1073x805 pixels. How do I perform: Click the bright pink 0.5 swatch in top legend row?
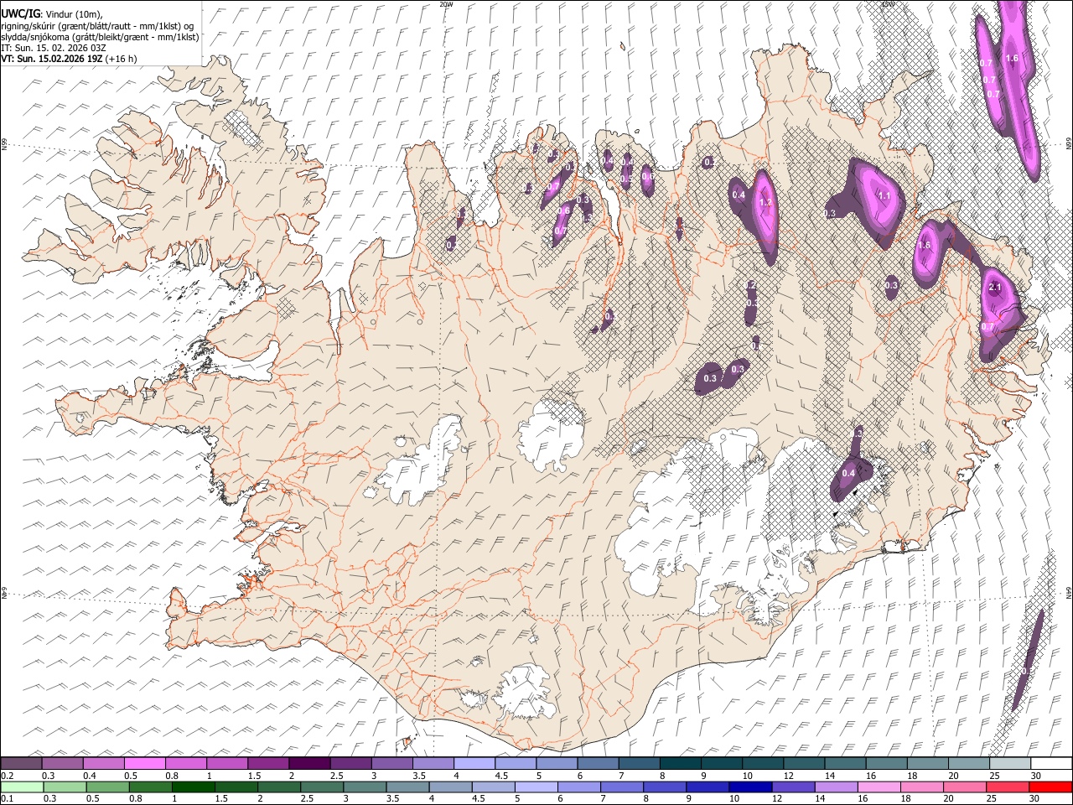pos(145,763)
